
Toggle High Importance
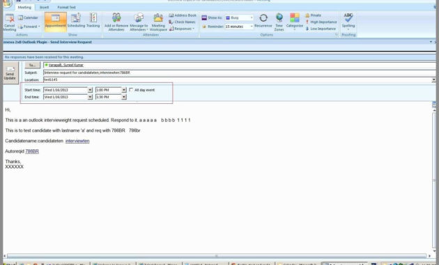coord(321,22)
